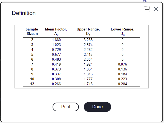Select upper range value 1.716
This screenshot has height=123, width=164.
(x=88, y=84)
